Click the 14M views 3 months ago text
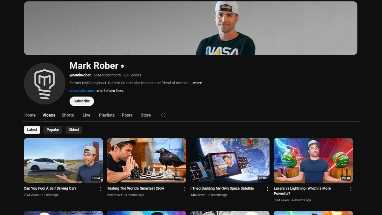This screenshot has width=382, height=215. pyautogui.click(x=209, y=195)
